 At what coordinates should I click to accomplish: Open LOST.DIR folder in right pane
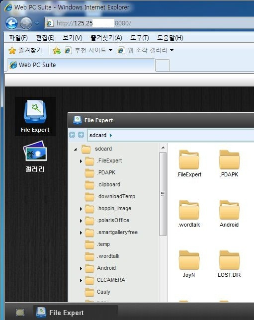[x=229, y=264]
